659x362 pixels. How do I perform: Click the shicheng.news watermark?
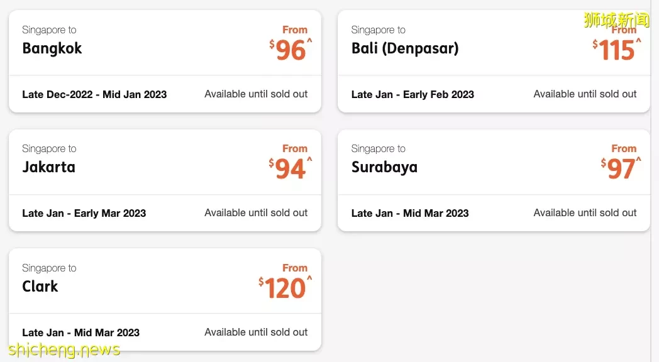coord(64,350)
